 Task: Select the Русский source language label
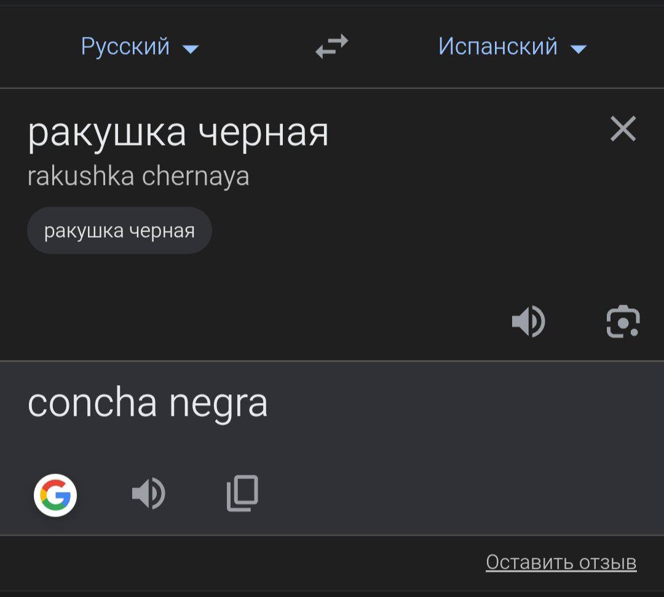click(125, 47)
